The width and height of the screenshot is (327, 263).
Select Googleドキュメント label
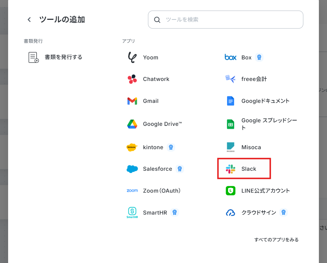click(x=266, y=101)
